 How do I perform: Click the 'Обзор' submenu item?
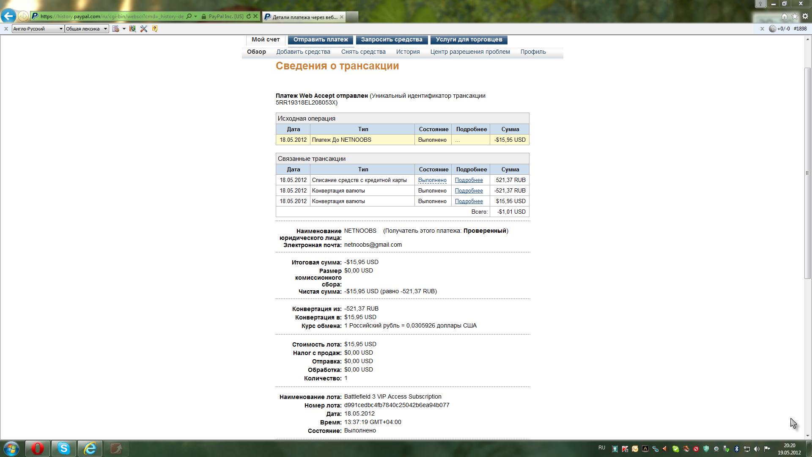(x=257, y=52)
